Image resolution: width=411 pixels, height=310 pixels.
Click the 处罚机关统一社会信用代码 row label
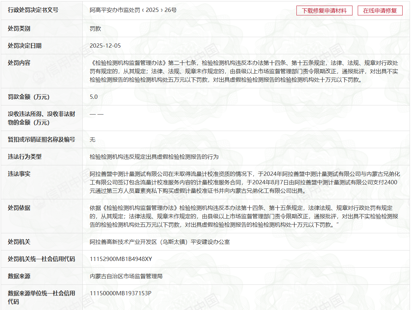click(41, 259)
